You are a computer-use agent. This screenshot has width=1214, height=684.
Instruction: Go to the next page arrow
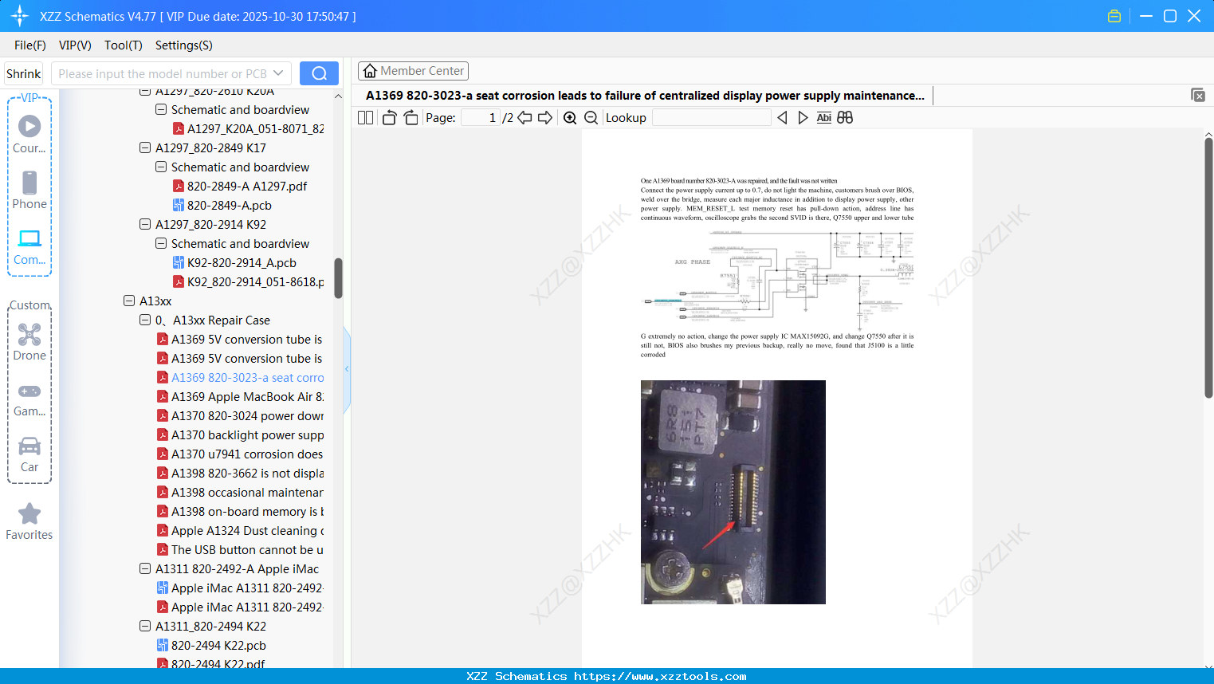[x=545, y=117]
